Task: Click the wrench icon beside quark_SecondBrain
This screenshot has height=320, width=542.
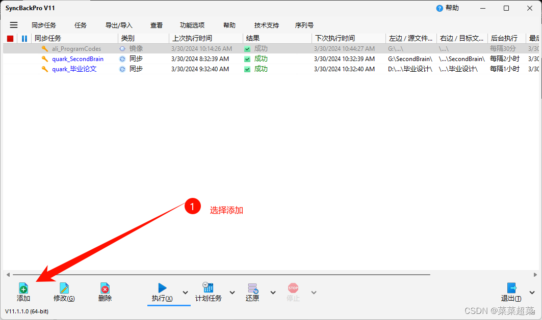Action: (x=44, y=59)
